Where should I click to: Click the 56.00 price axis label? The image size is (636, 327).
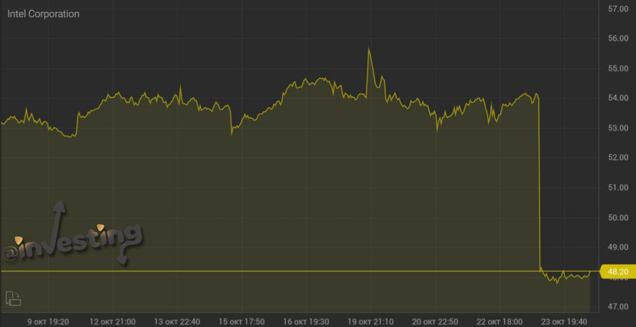619,39
